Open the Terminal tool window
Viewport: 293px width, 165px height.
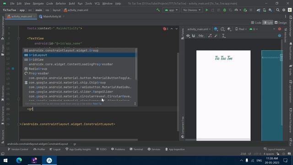pyautogui.click(x=136, y=149)
